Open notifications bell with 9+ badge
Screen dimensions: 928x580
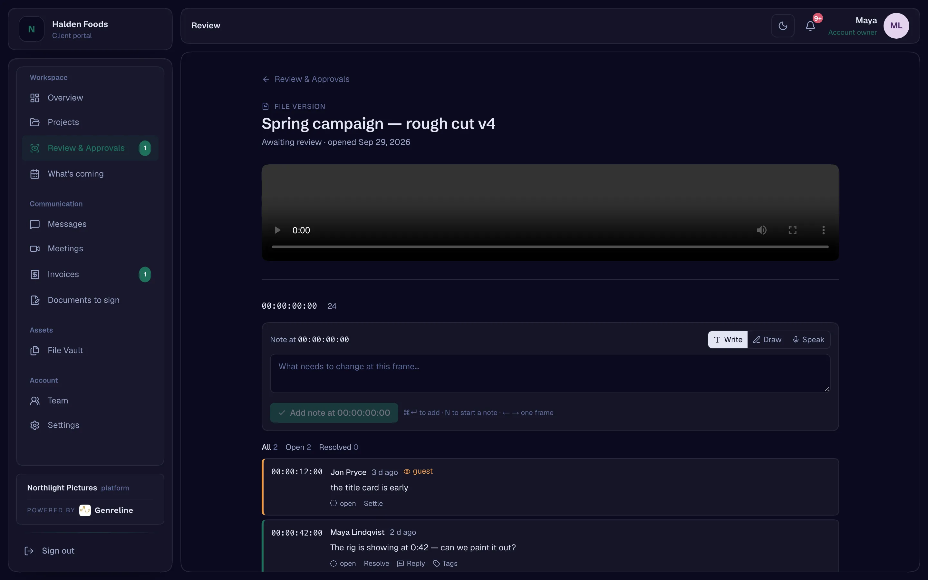click(x=810, y=26)
